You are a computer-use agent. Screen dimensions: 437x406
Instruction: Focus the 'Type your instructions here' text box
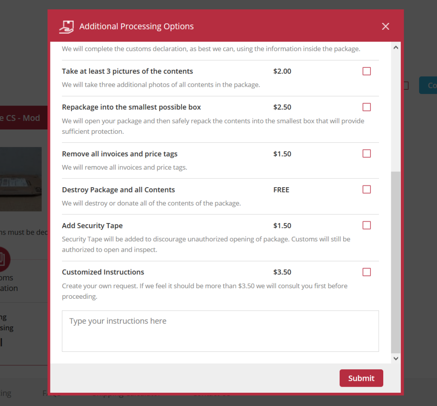click(220, 331)
